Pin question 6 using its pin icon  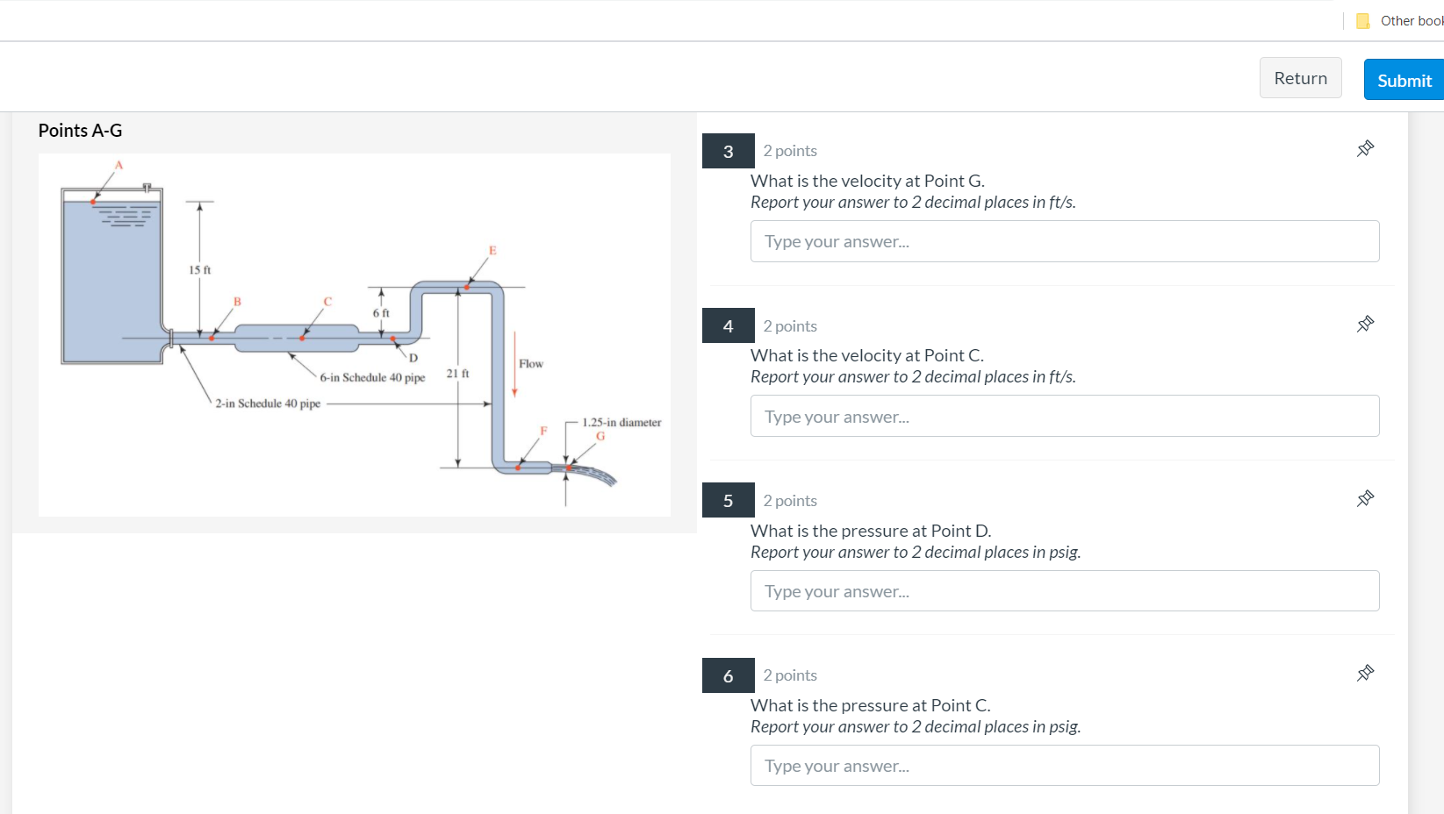point(1365,673)
